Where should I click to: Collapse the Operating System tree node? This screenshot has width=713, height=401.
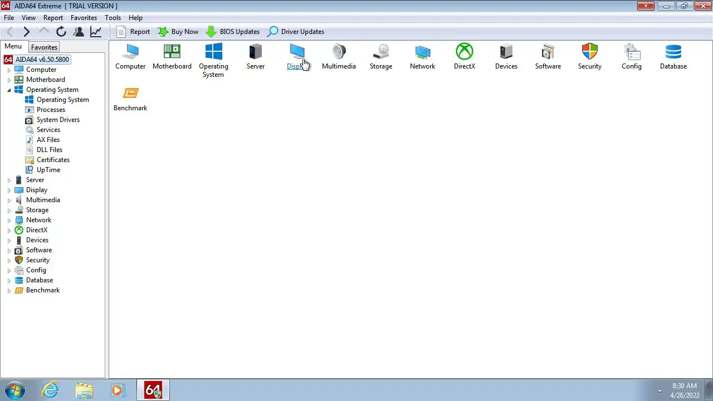pyautogui.click(x=9, y=90)
